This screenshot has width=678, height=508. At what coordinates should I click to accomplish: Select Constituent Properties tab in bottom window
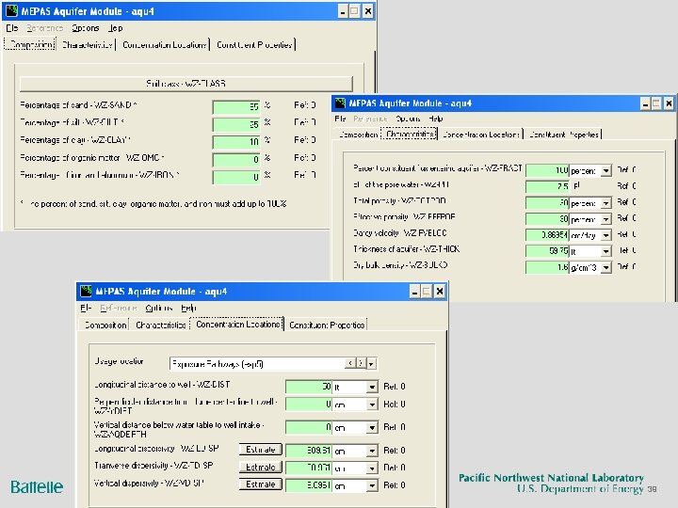(327, 325)
